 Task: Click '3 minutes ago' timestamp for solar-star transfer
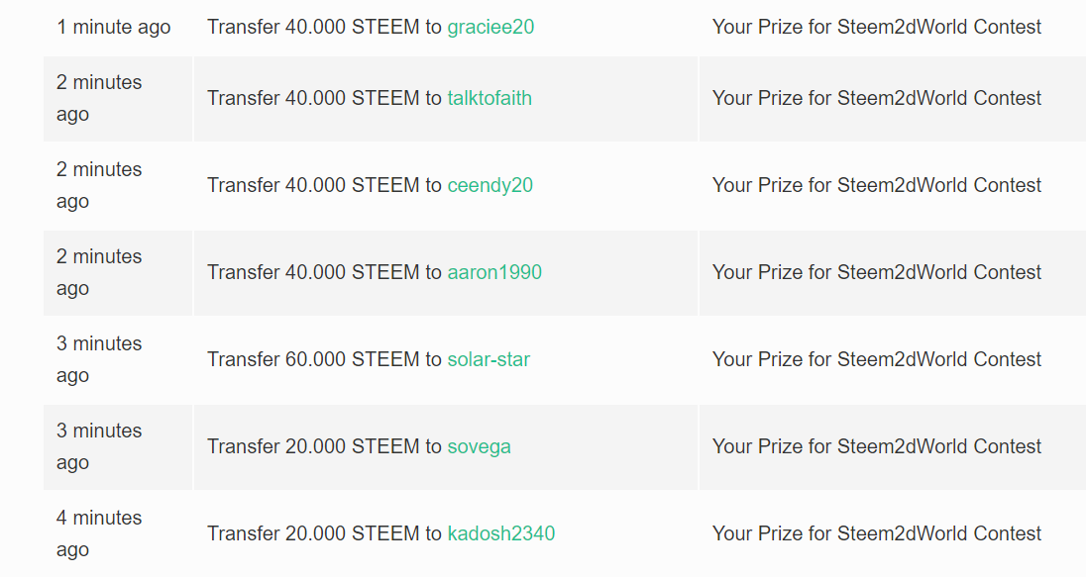(x=99, y=360)
